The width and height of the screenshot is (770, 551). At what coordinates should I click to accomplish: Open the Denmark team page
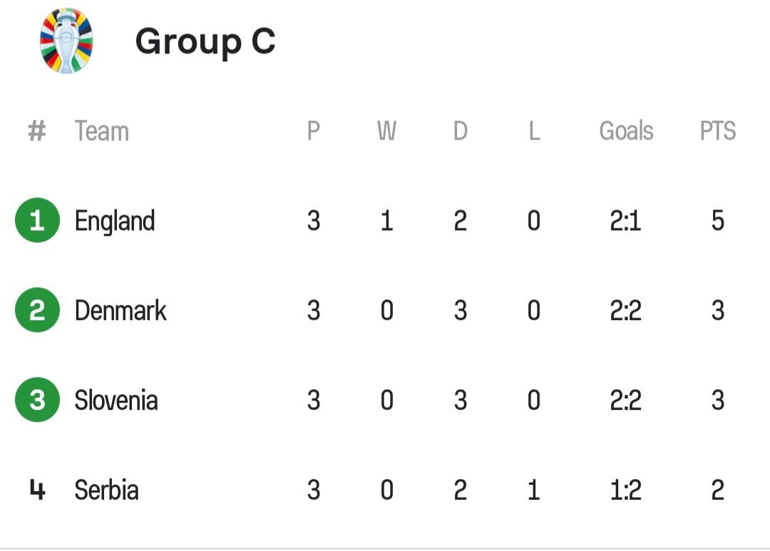(x=120, y=311)
